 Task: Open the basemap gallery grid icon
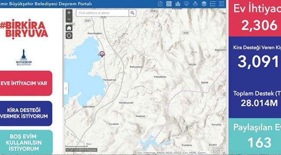tap(169, 4)
